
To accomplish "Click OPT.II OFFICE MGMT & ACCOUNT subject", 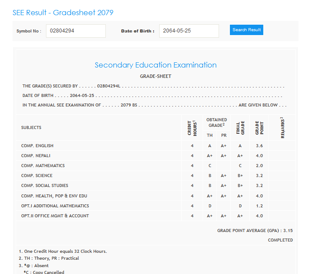I will [55, 216].
